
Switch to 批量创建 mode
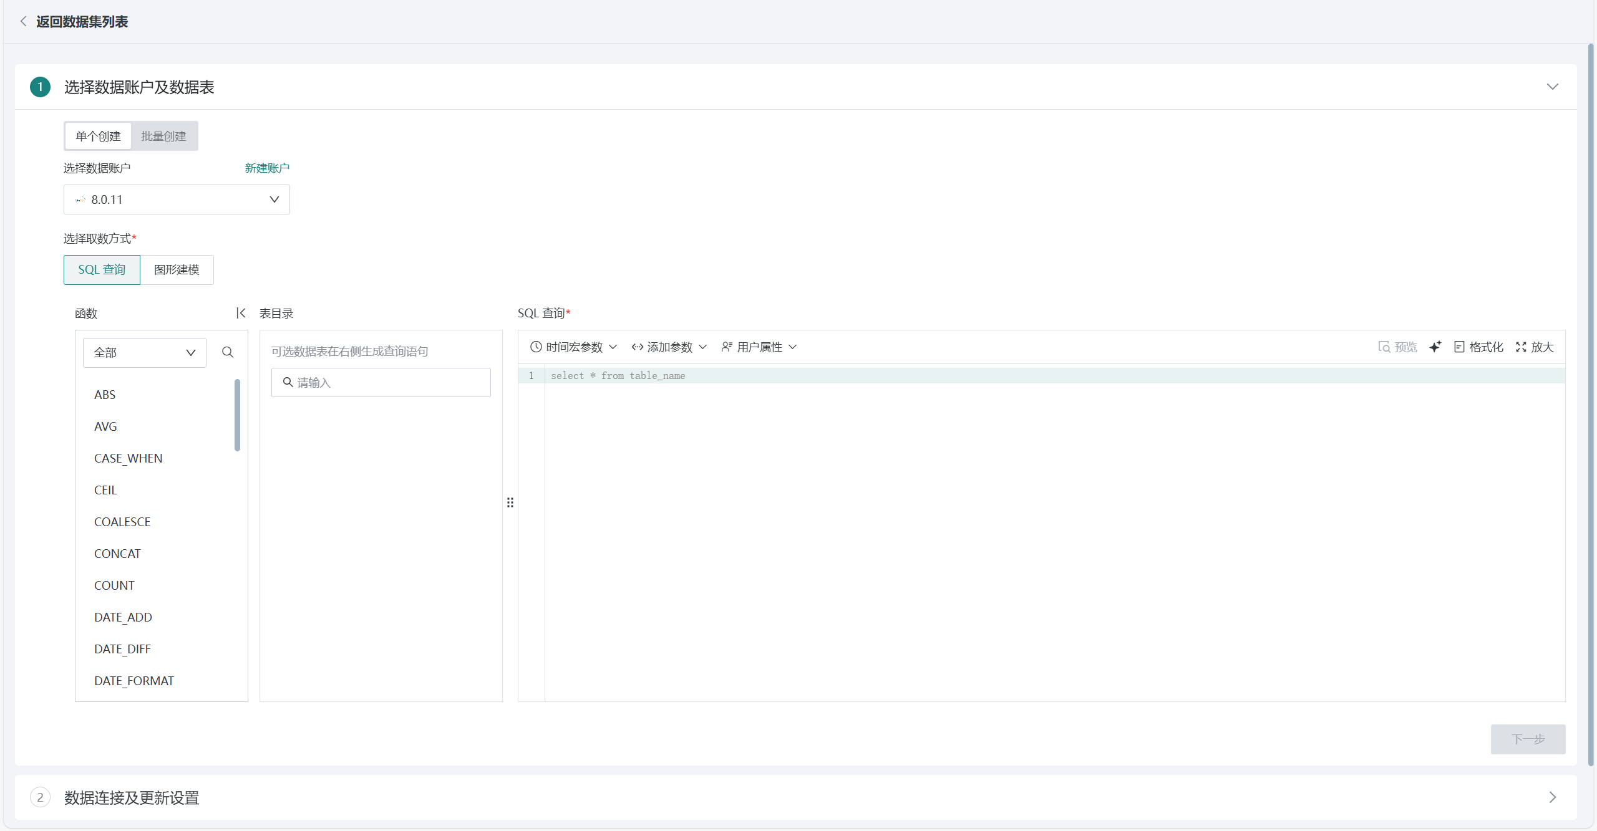[163, 136]
